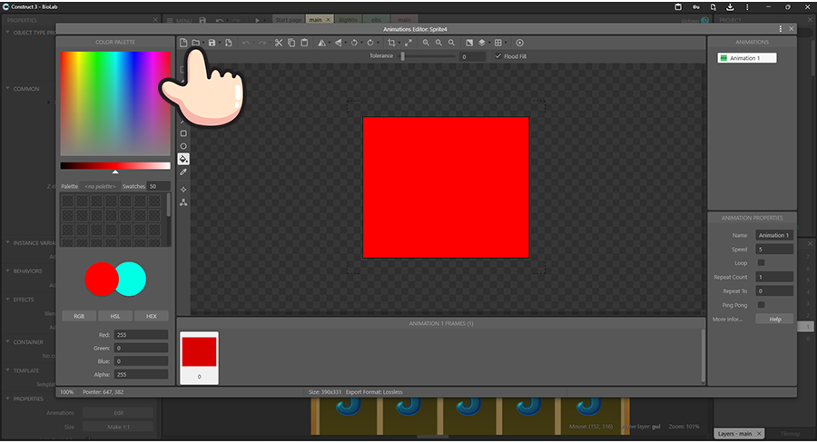Switch to the HSL color tab
Viewport: 817px width, 443px height.
click(x=115, y=316)
